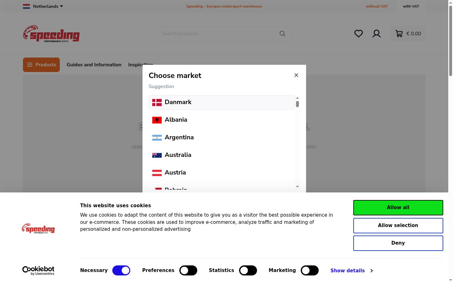The image size is (453, 283).
Task: Enable the Preferences cookies switch
Action: (x=188, y=270)
